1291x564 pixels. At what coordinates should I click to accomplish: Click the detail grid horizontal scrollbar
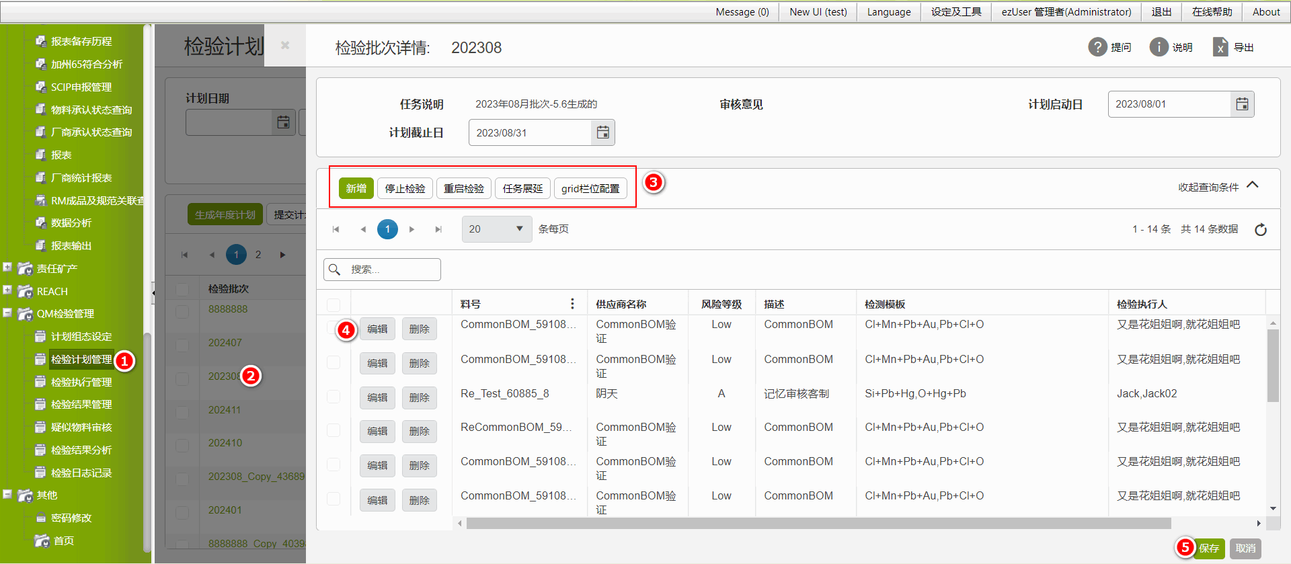click(x=818, y=523)
